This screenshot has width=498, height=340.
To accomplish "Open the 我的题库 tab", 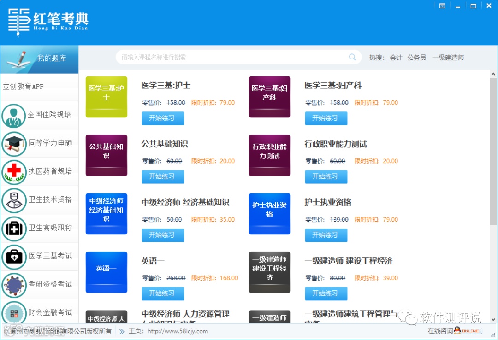I will 39,59.
